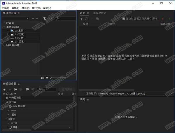Click the green start queue button

170,19
